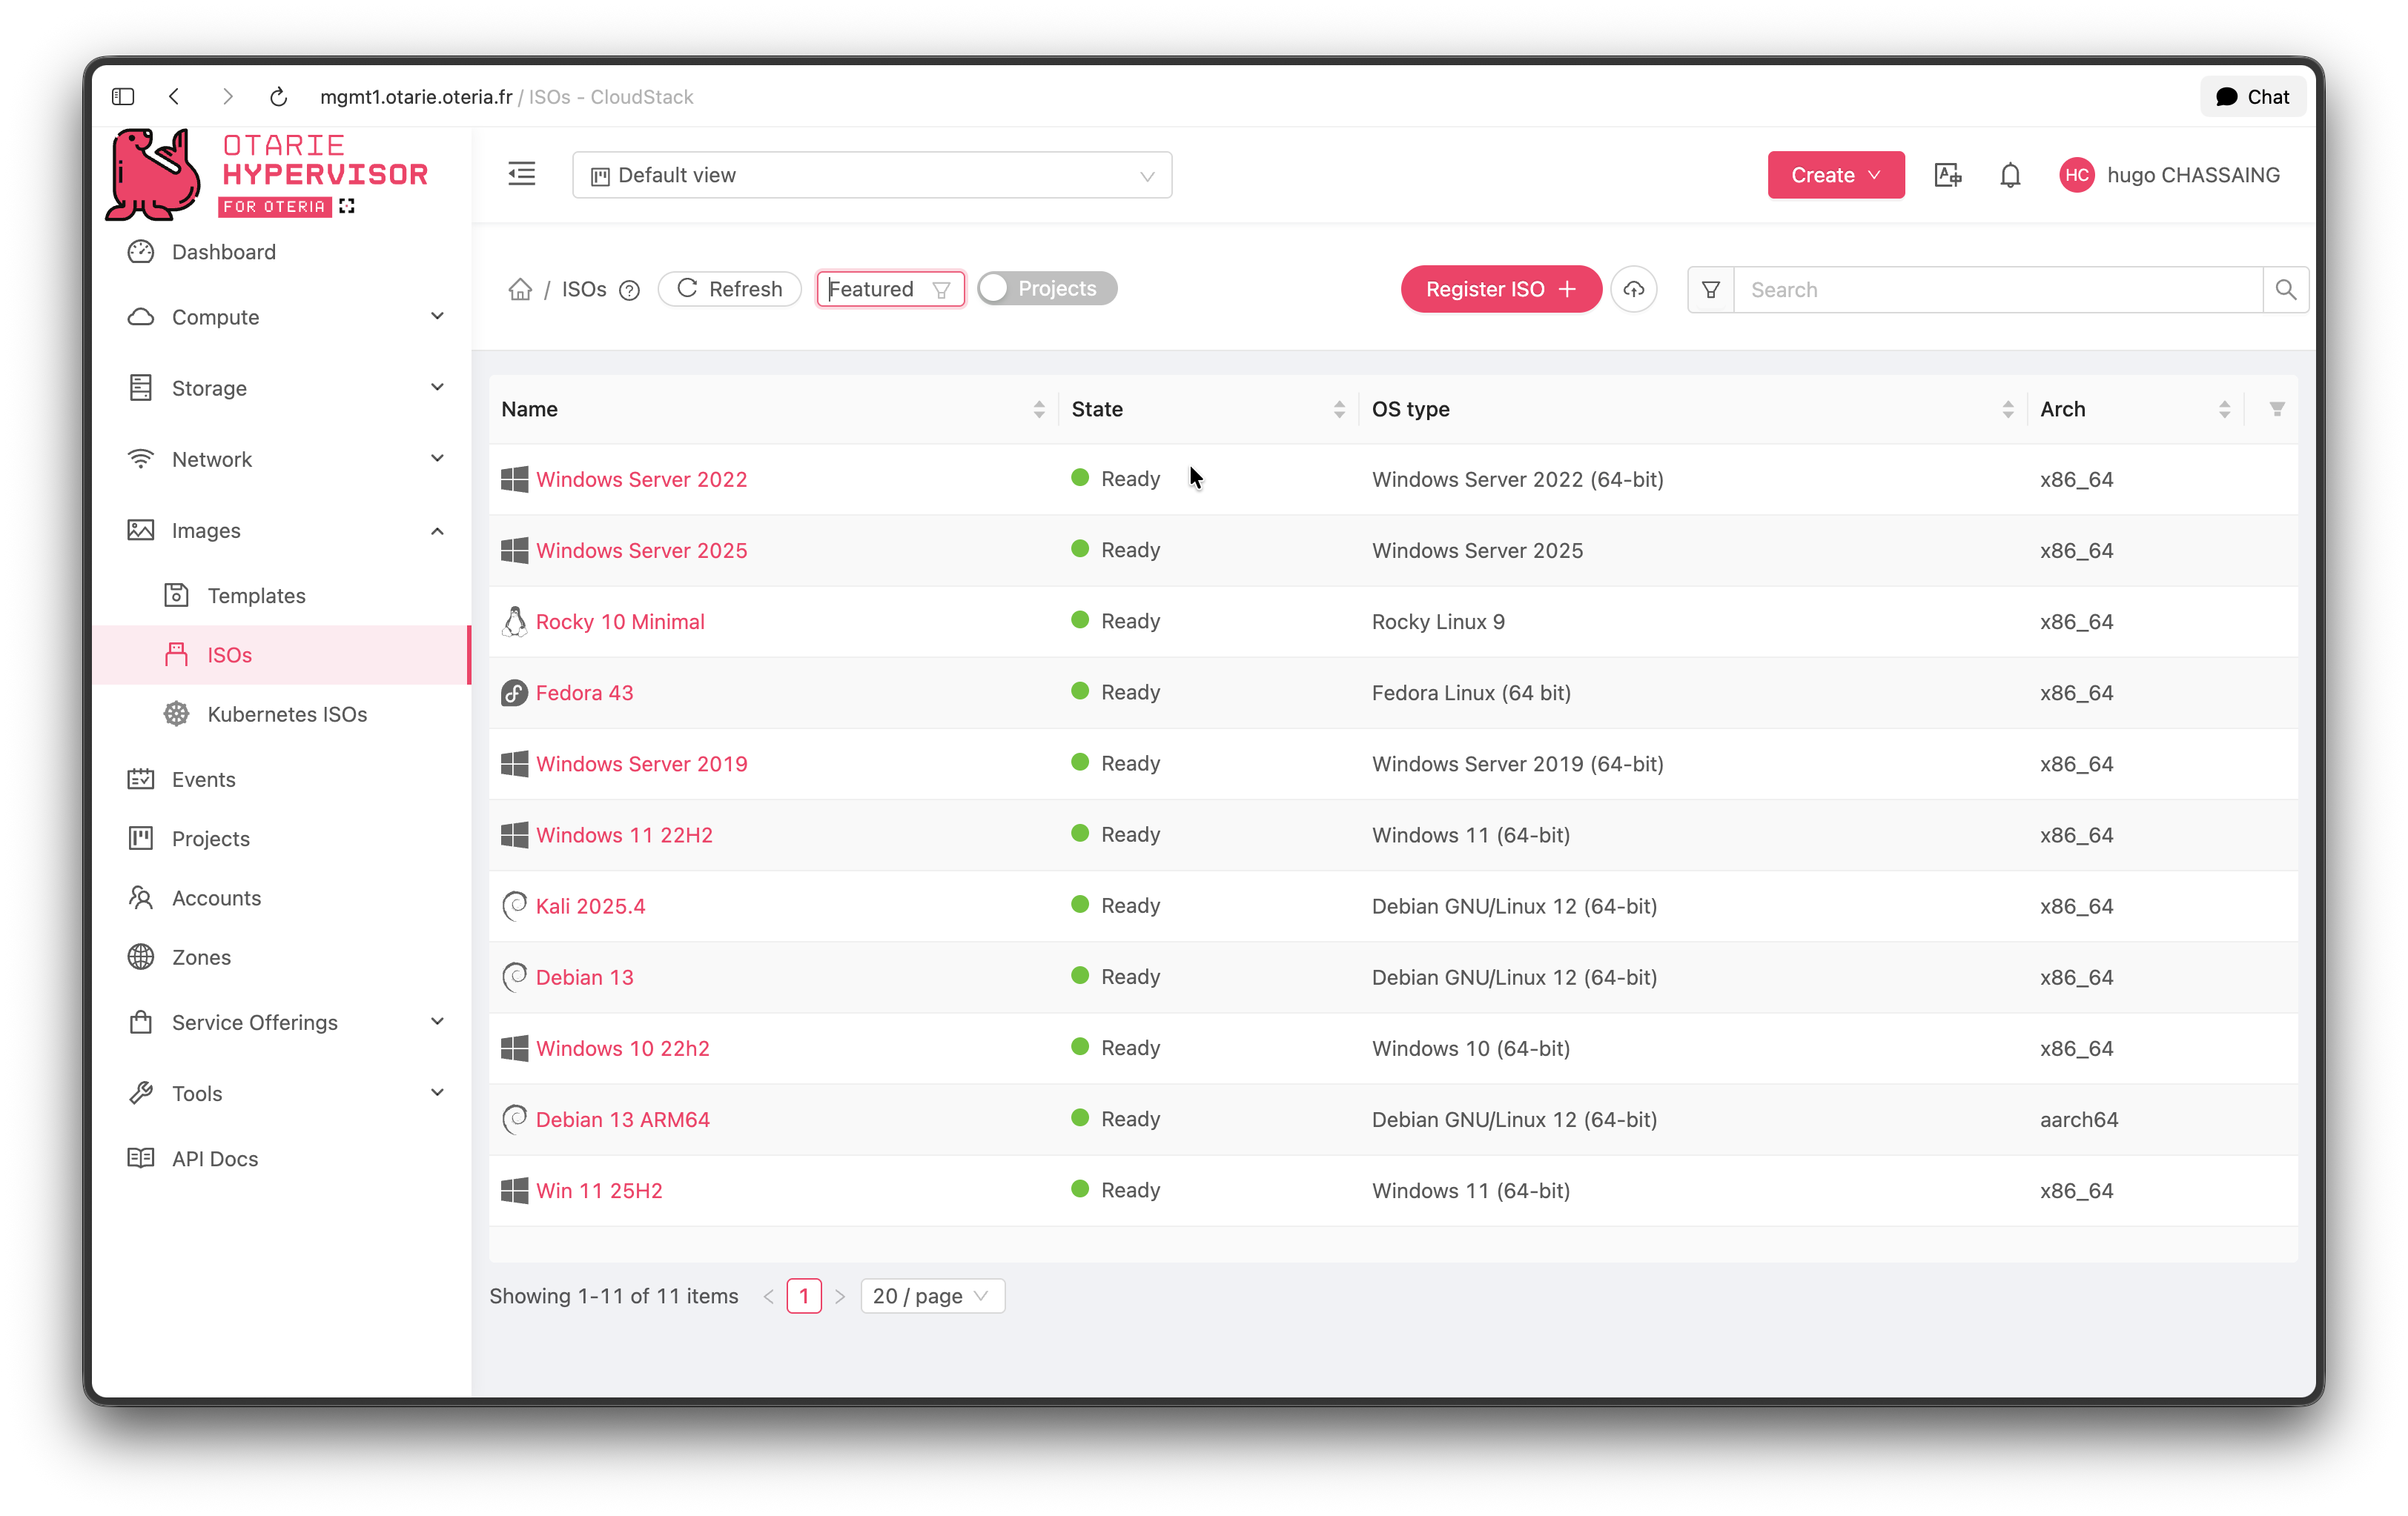Viewport: 2408px width, 1516px height.
Task: Open the column filter icon in table header
Action: click(x=2277, y=409)
